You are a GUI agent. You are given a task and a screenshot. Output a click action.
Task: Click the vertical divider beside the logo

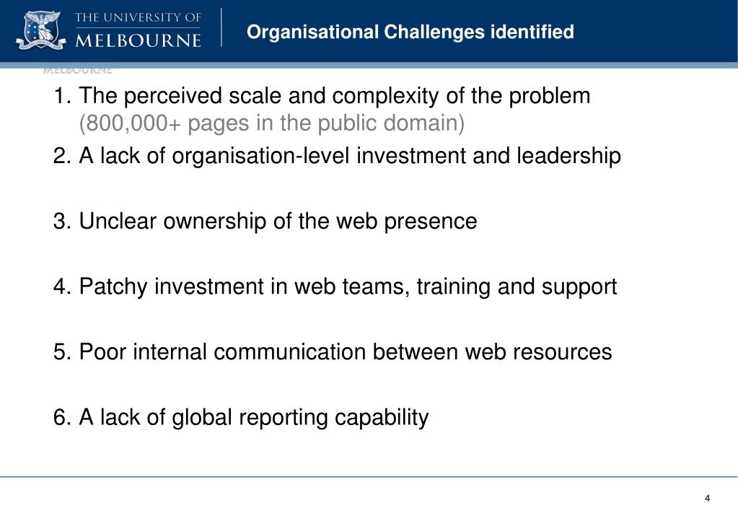pos(221,27)
